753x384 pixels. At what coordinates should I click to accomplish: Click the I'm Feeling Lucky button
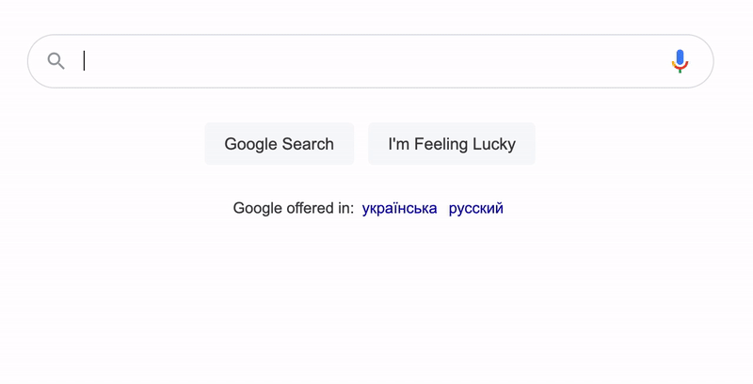coord(452,143)
